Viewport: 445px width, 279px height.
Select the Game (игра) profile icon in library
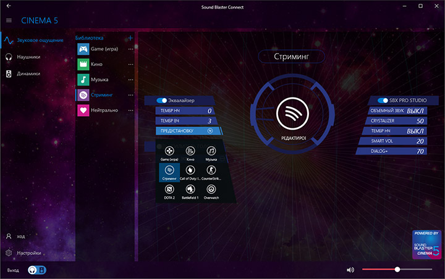(83, 49)
